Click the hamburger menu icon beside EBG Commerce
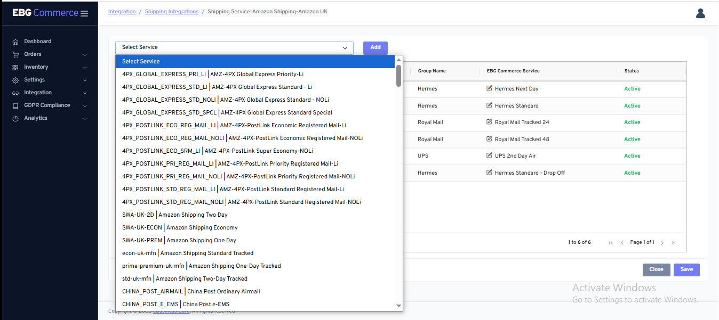 pos(84,13)
